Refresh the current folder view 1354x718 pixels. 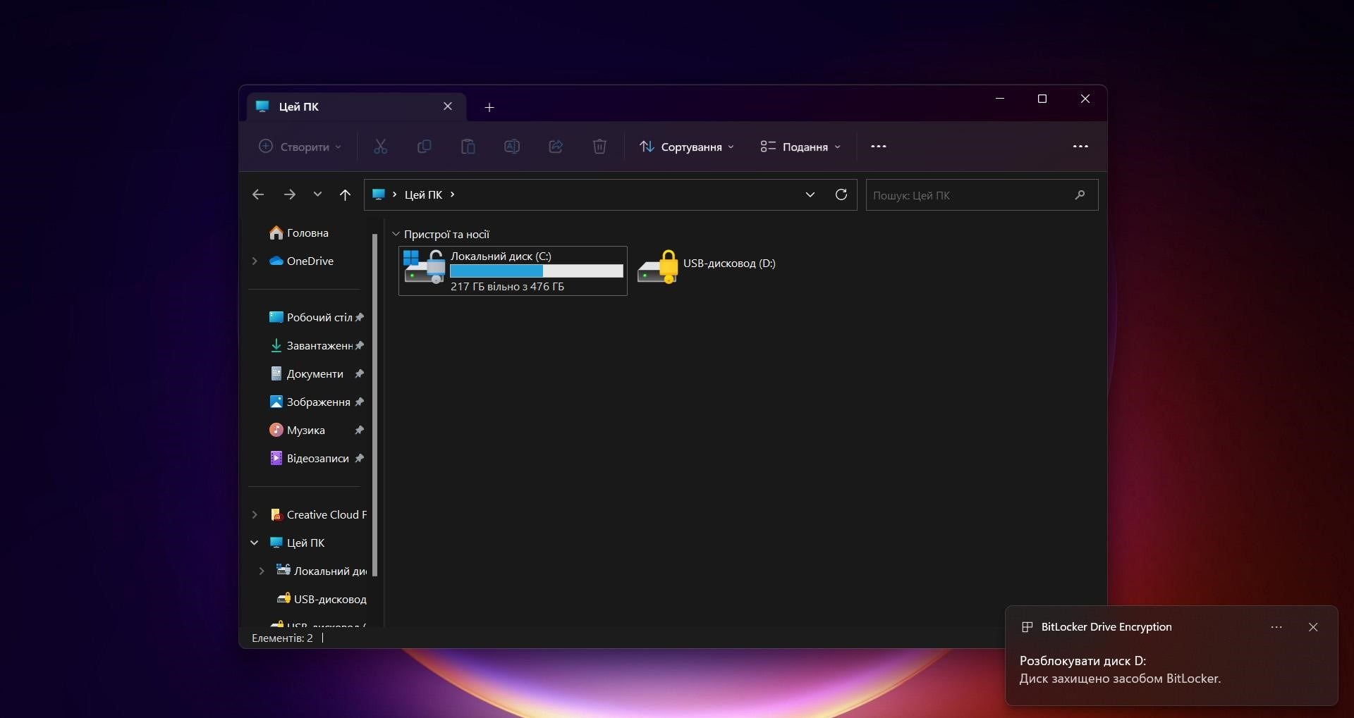[x=841, y=194]
